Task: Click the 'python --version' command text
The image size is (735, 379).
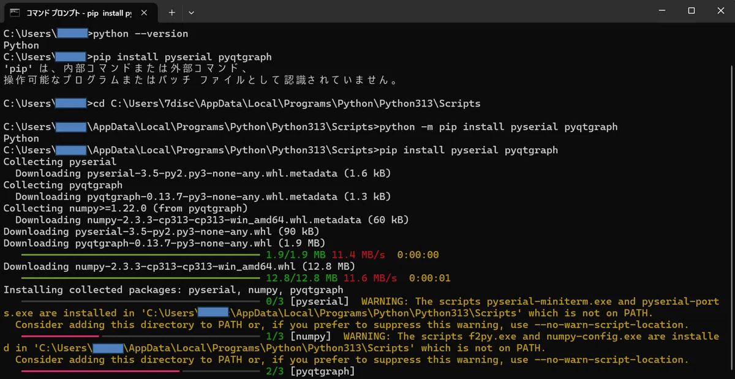Action: [x=140, y=34]
